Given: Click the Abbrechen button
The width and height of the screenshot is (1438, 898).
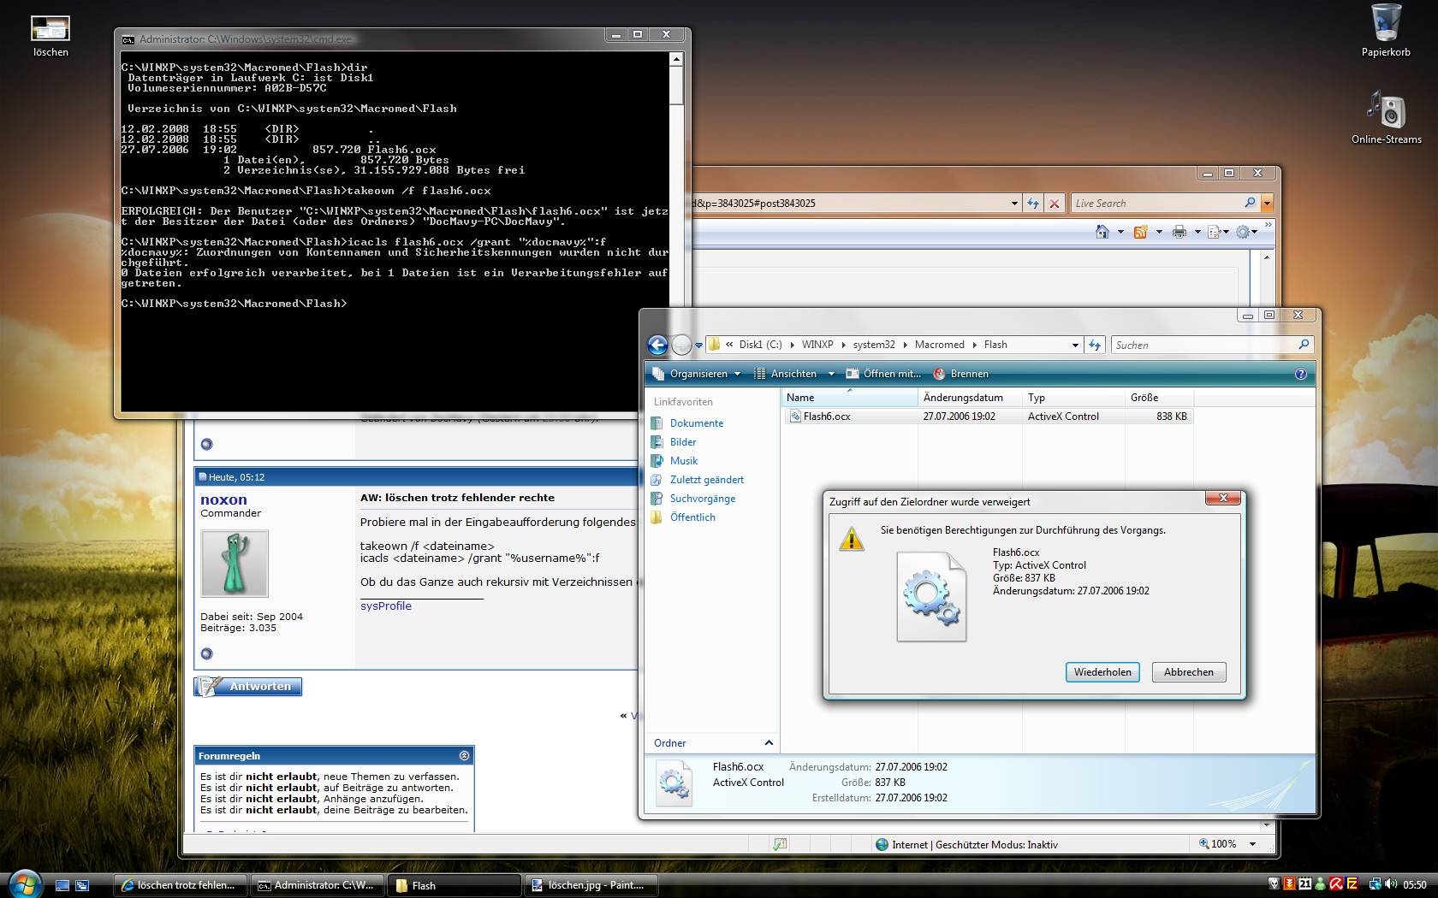Looking at the screenshot, I should [1189, 672].
